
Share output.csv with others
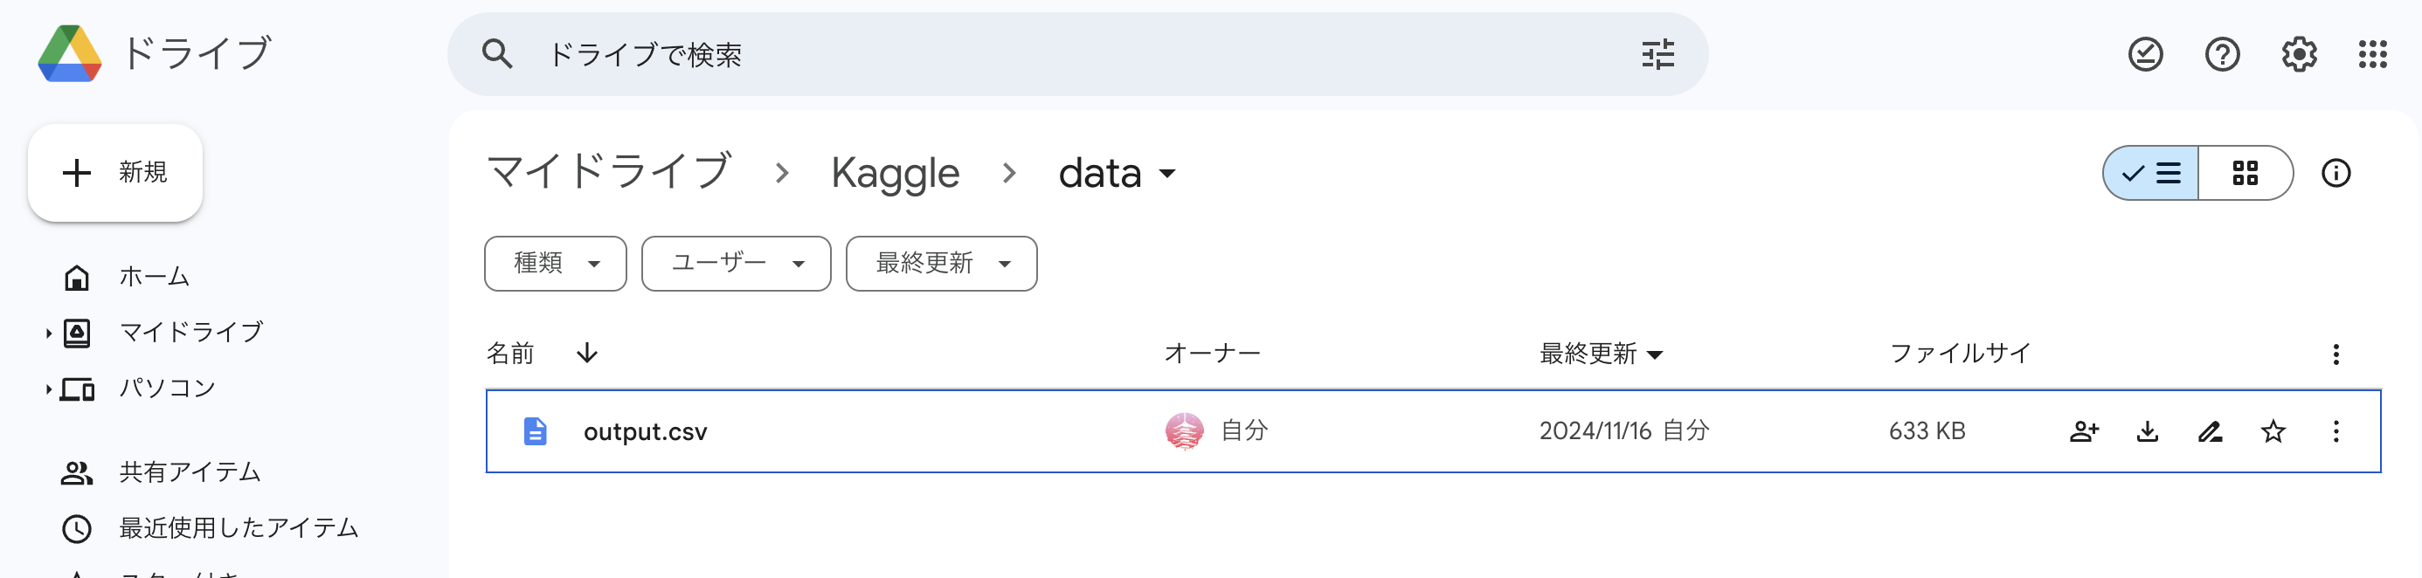click(2085, 430)
